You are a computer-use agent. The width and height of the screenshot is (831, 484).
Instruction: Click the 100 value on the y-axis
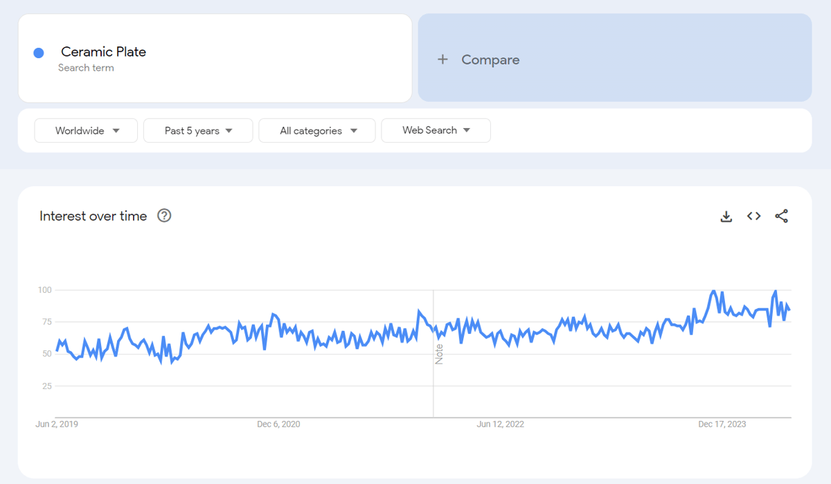click(x=46, y=289)
